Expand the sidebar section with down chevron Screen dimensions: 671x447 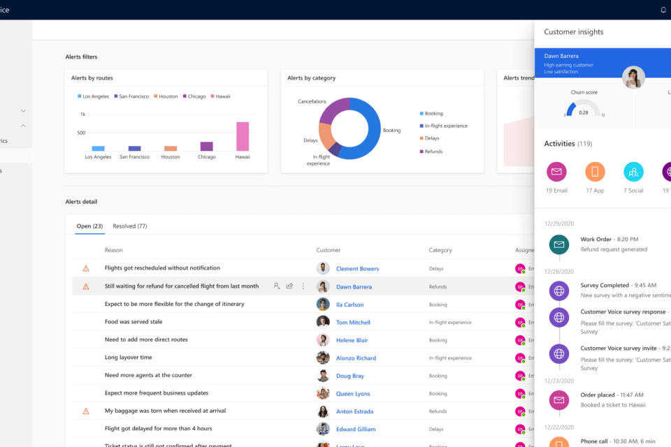(x=23, y=110)
